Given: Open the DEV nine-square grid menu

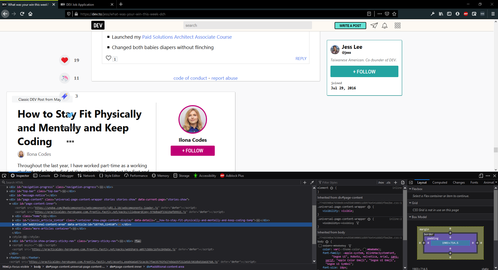Looking at the screenshot, I should point(398,25).
